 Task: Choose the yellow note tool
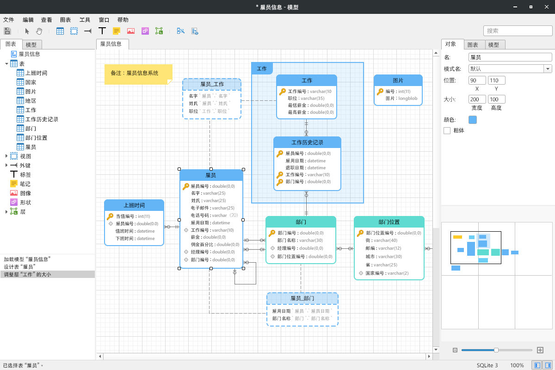coord(117,31)
